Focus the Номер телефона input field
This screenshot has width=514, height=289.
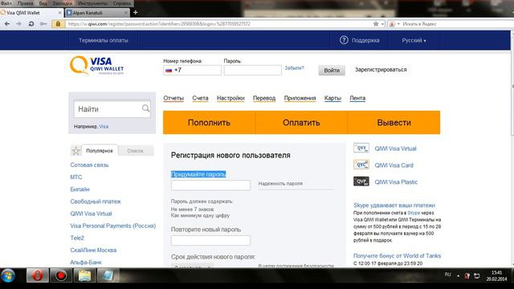[x=193, y=70]
